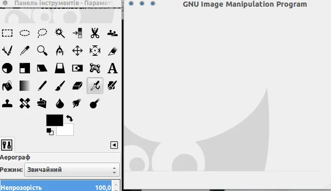Activate the Blend gradient tool
Screen dimensions: 331x191
pos(25,86)
